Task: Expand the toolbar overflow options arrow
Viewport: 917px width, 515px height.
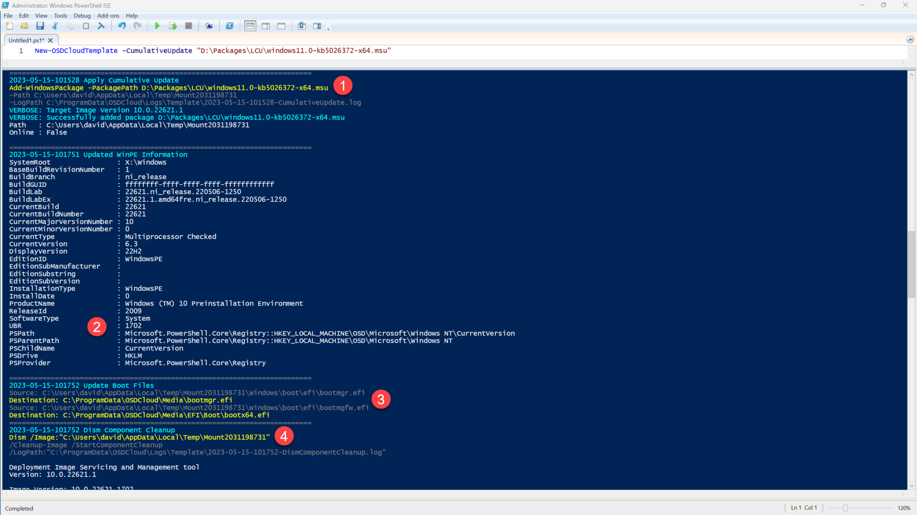Action: (x=328, y=30)
